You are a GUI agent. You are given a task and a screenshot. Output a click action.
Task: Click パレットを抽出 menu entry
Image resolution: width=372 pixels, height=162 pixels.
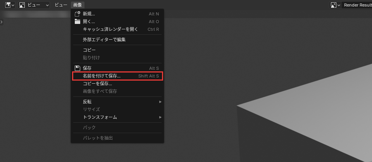117,138
